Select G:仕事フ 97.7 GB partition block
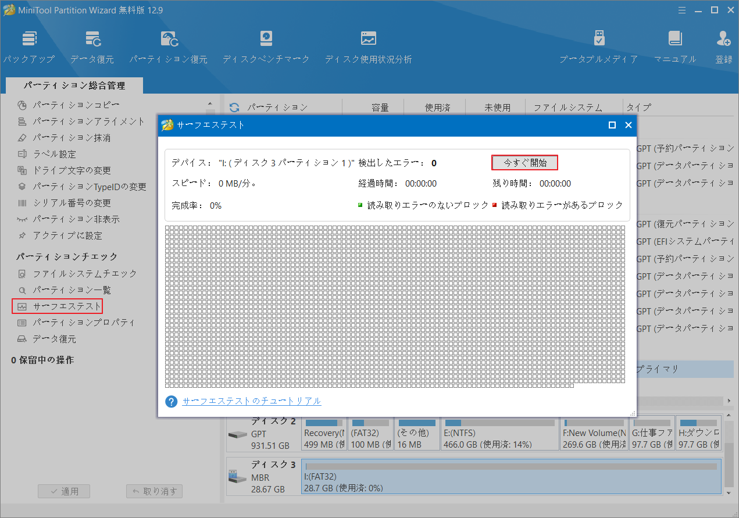The width and height of the screenshot is (739, 518). point(652,433)
